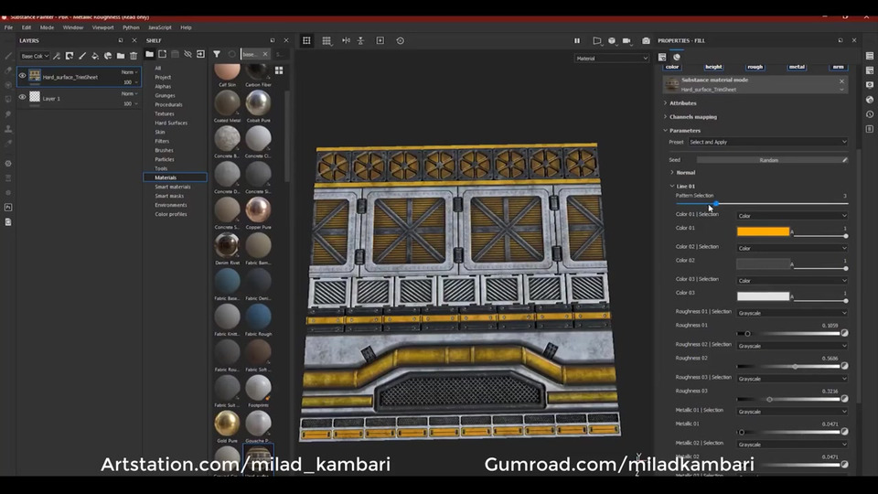The width and height of the screenshot is (878, 494).
Task: Open the viewport Material mode dropdown
Action: click(612, 59)
